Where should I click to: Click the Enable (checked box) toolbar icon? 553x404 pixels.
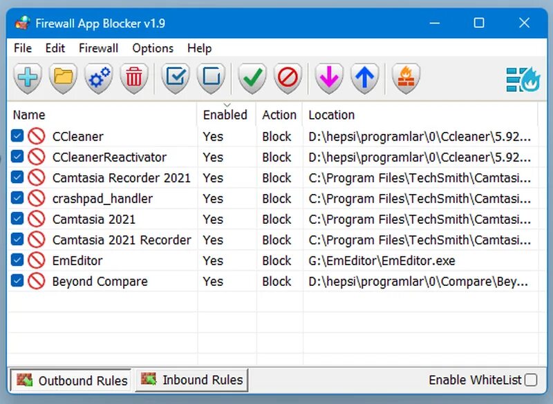pyautogui.click(x=176, y=78)
